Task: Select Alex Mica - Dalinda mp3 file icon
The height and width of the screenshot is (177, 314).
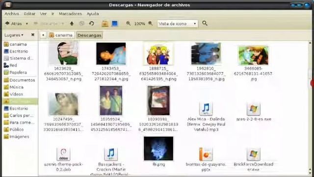Action: 206,109
